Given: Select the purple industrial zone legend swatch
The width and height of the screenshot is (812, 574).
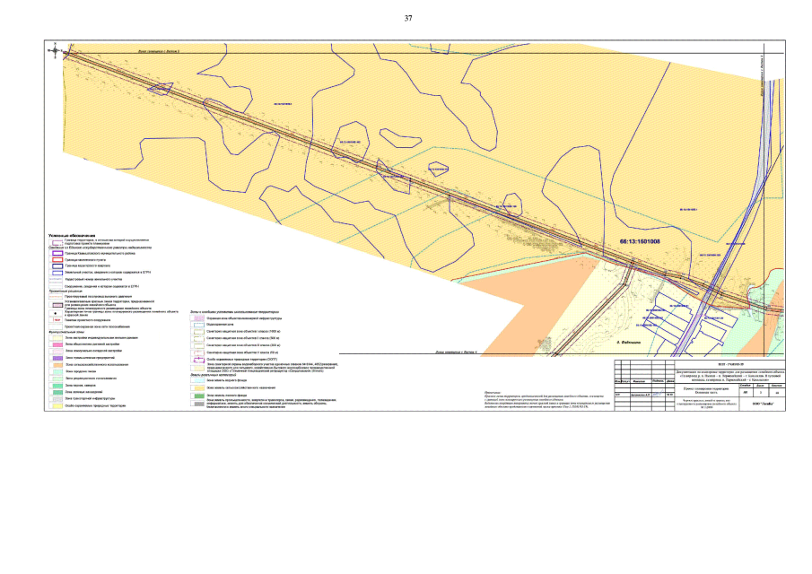Looking at the screenshot, I should click(56, 357).
